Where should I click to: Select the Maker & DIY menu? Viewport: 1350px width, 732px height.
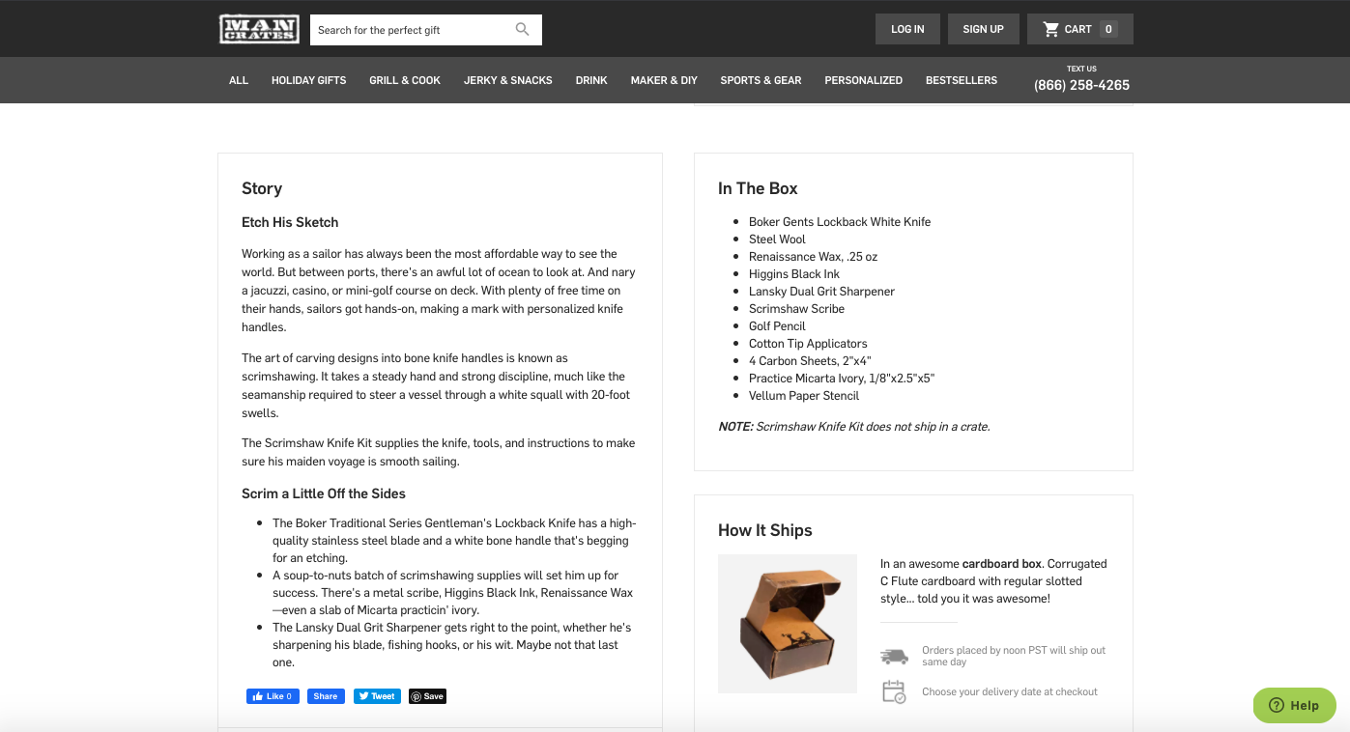pyautogui.click(x=664, y=80)
